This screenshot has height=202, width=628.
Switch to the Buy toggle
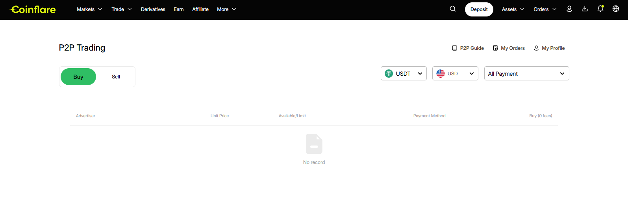pyautogui.click(x=78, y=77)
